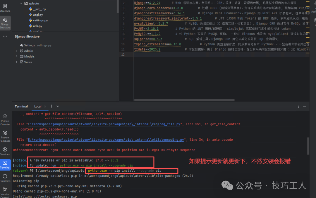The image size is (316, 198).
Task: Click the django-cors-headers==4.8.0 line
Action: tap(159, 8)
